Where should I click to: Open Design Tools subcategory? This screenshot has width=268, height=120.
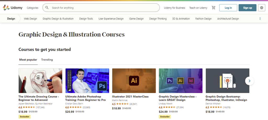86,19
